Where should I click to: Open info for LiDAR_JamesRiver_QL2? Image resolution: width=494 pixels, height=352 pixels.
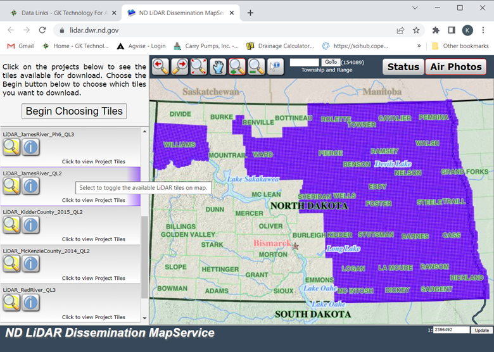pyautogui.click(x=30, y=185)
